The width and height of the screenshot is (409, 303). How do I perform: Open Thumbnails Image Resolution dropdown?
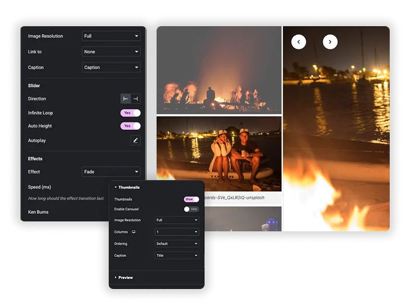click(177, 220)
